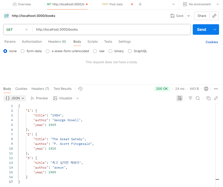The width and height of the screenshot is (223, 187).
Task: Save the request
Action: [x=177, y=16]
